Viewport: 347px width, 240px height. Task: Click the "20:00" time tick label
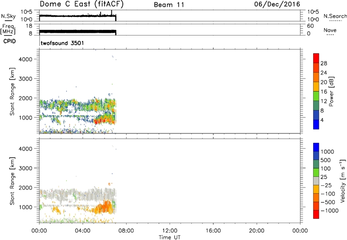pyautogui.click(x=257, y=231)
